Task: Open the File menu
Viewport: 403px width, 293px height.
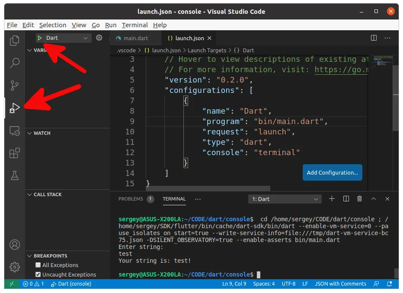Action: [12, 25]
